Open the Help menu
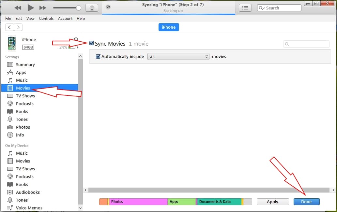This screenshot has height=212, width=337. [81, 19]
